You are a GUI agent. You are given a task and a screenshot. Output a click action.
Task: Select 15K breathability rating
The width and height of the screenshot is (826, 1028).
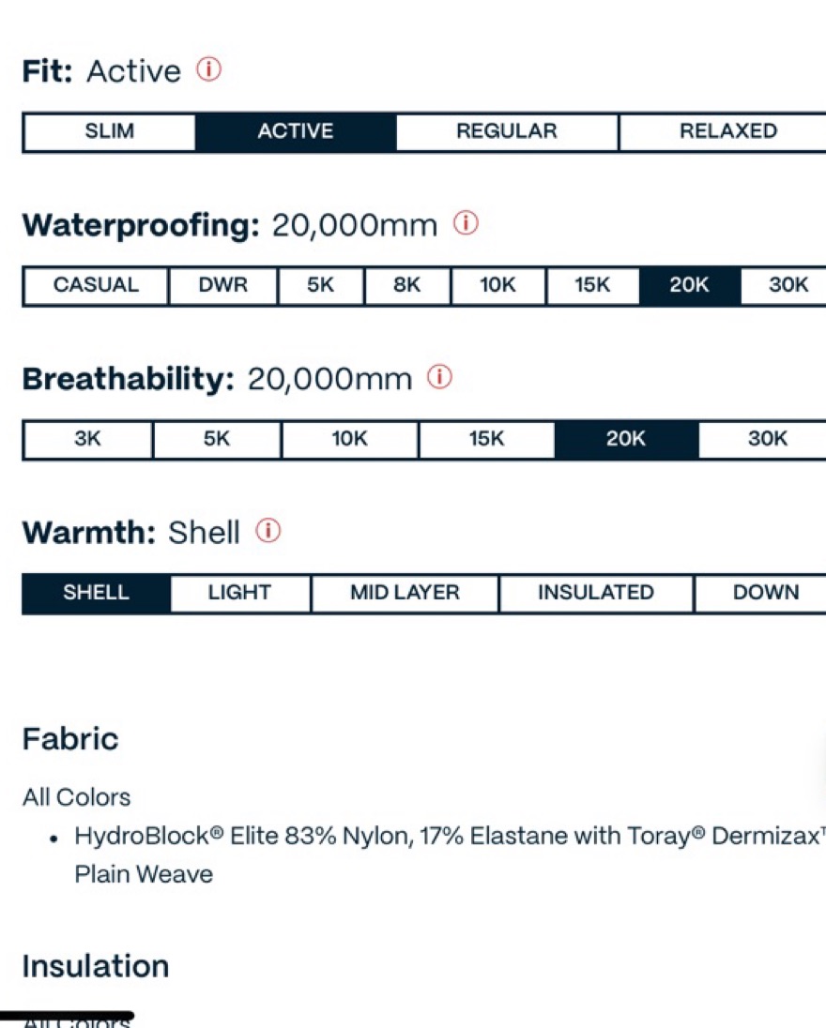(x=487, y=439)
